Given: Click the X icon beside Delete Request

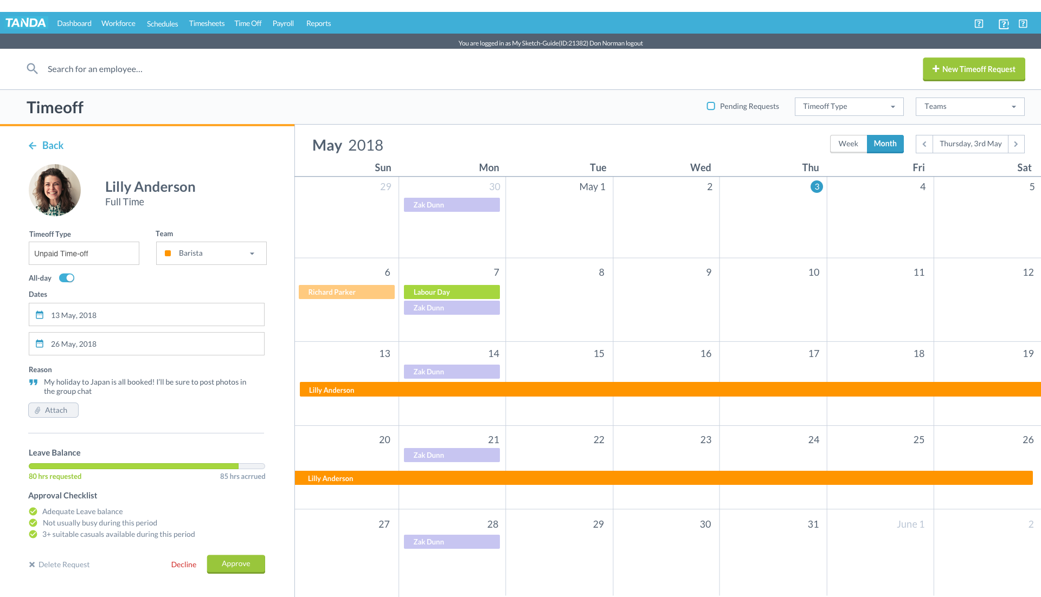Looking at the screenshot, I should [32, 564].
